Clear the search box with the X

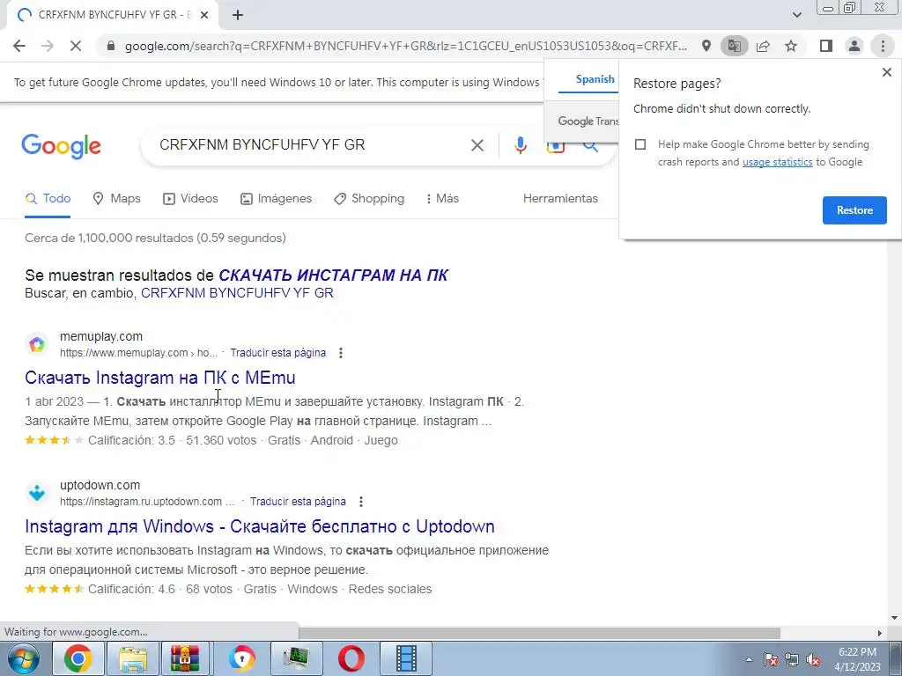pyautogui.click(x=477, y=145)
